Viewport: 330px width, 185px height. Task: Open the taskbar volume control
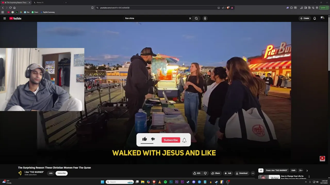coord(317,182)
